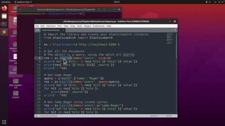Select the elasticsearchquery.py tab
225x126 pixels.
(x=51, y=30)
